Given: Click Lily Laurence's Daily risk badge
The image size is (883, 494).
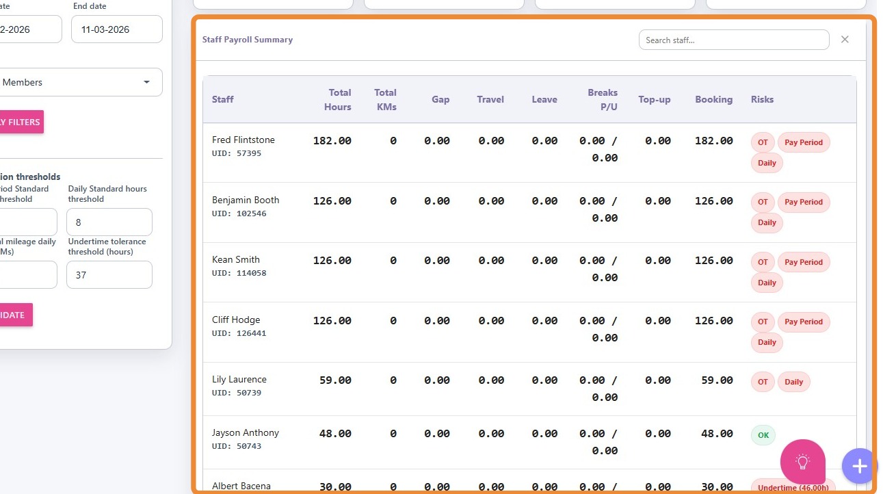Looking at the screenshot, I should click(x=793, y=382).
